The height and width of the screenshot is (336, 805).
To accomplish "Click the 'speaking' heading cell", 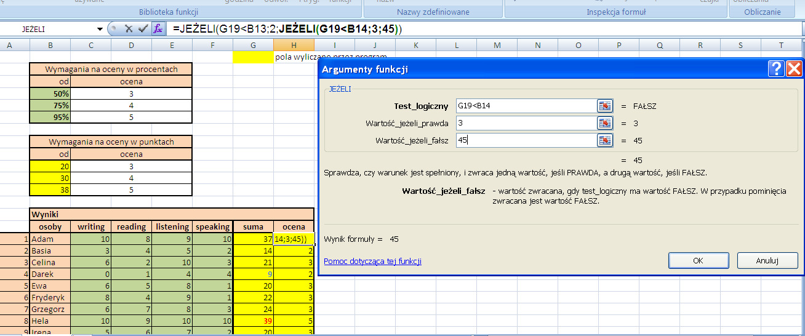I will (x=212, y=226).
